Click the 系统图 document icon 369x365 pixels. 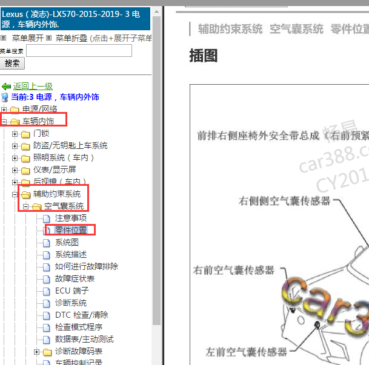pos(47,243)
